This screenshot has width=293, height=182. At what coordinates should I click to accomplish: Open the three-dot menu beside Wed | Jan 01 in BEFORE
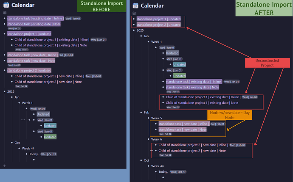tap(23, 120)
